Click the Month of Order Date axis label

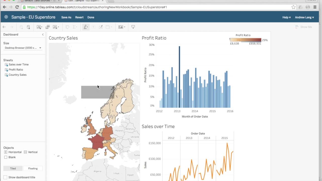click(195, 117)
